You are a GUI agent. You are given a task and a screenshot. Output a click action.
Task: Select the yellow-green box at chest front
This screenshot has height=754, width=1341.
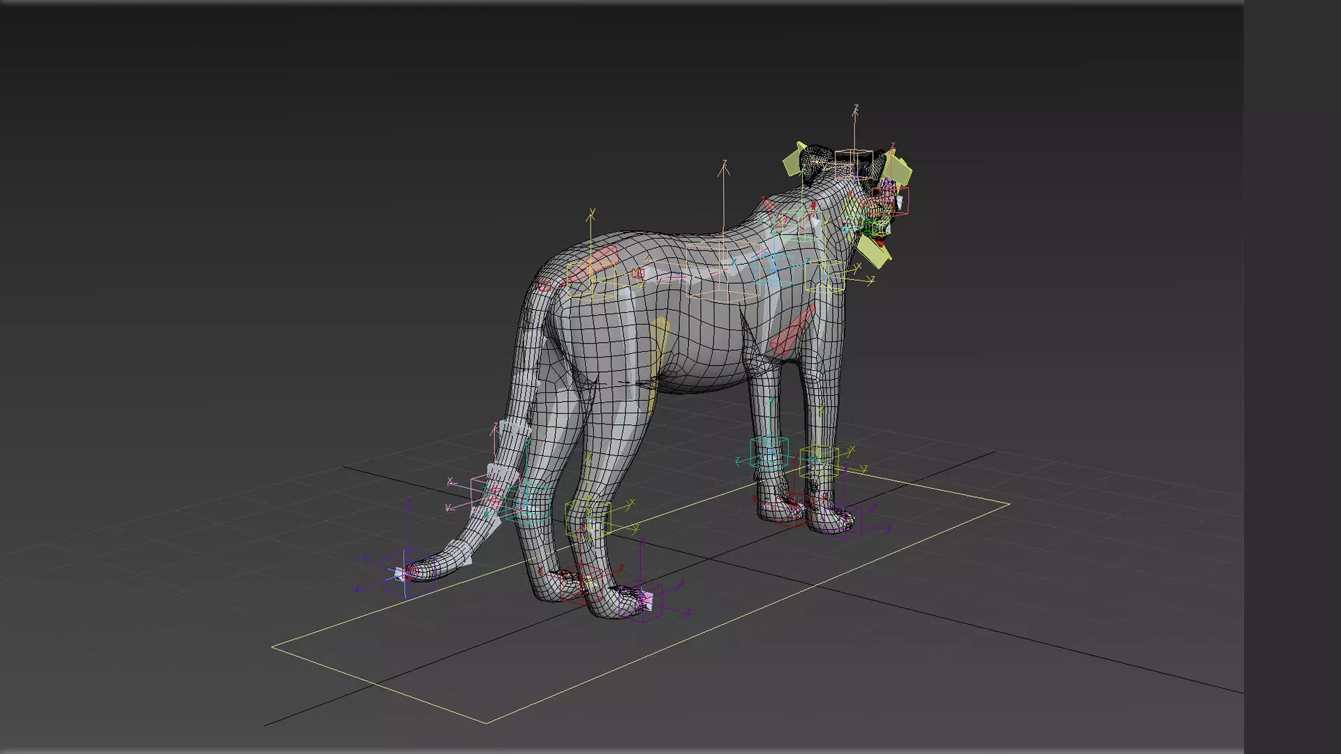click(824, 277)
